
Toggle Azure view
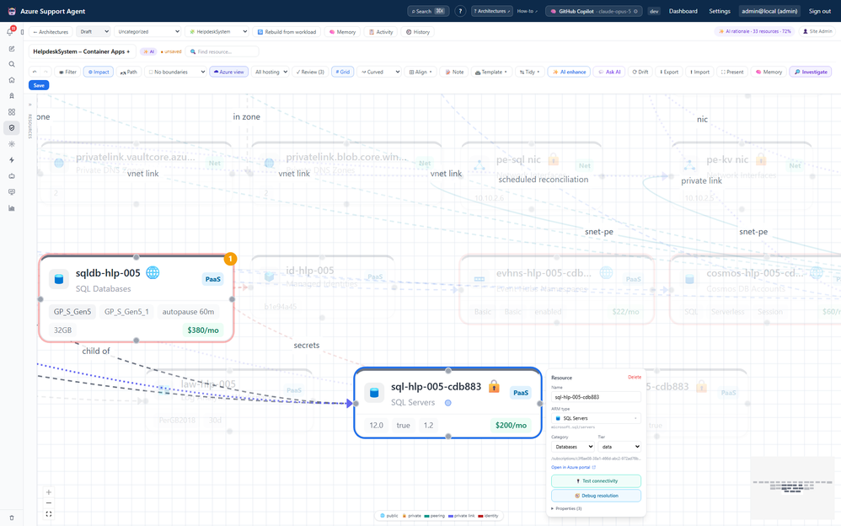pyautogui.click(x=229, y=72)
